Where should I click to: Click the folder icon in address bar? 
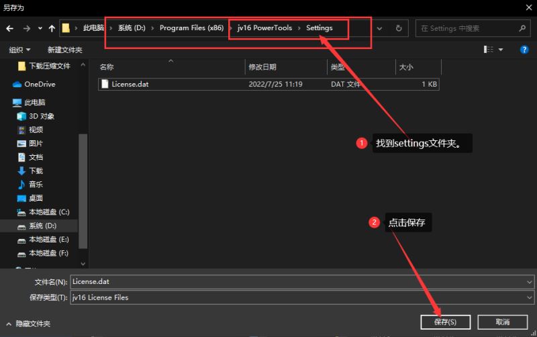pos(66,28)
